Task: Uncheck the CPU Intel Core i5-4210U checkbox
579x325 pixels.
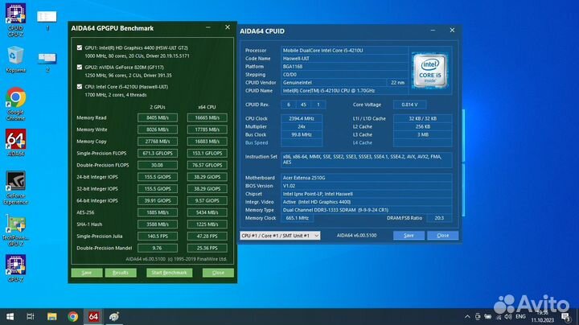Action: pos(80,87)
